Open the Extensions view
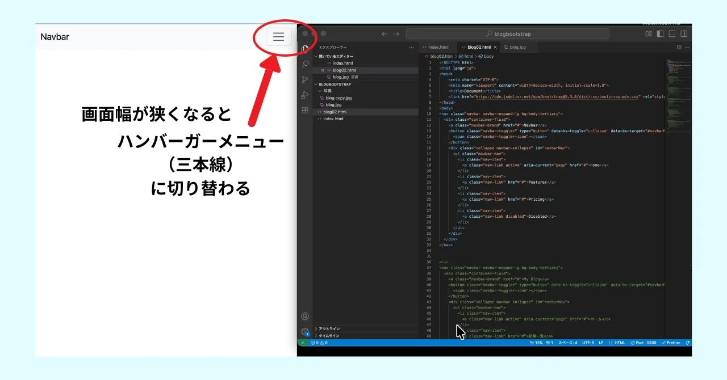This screenshot has width=727, height=380. [305, 110]
